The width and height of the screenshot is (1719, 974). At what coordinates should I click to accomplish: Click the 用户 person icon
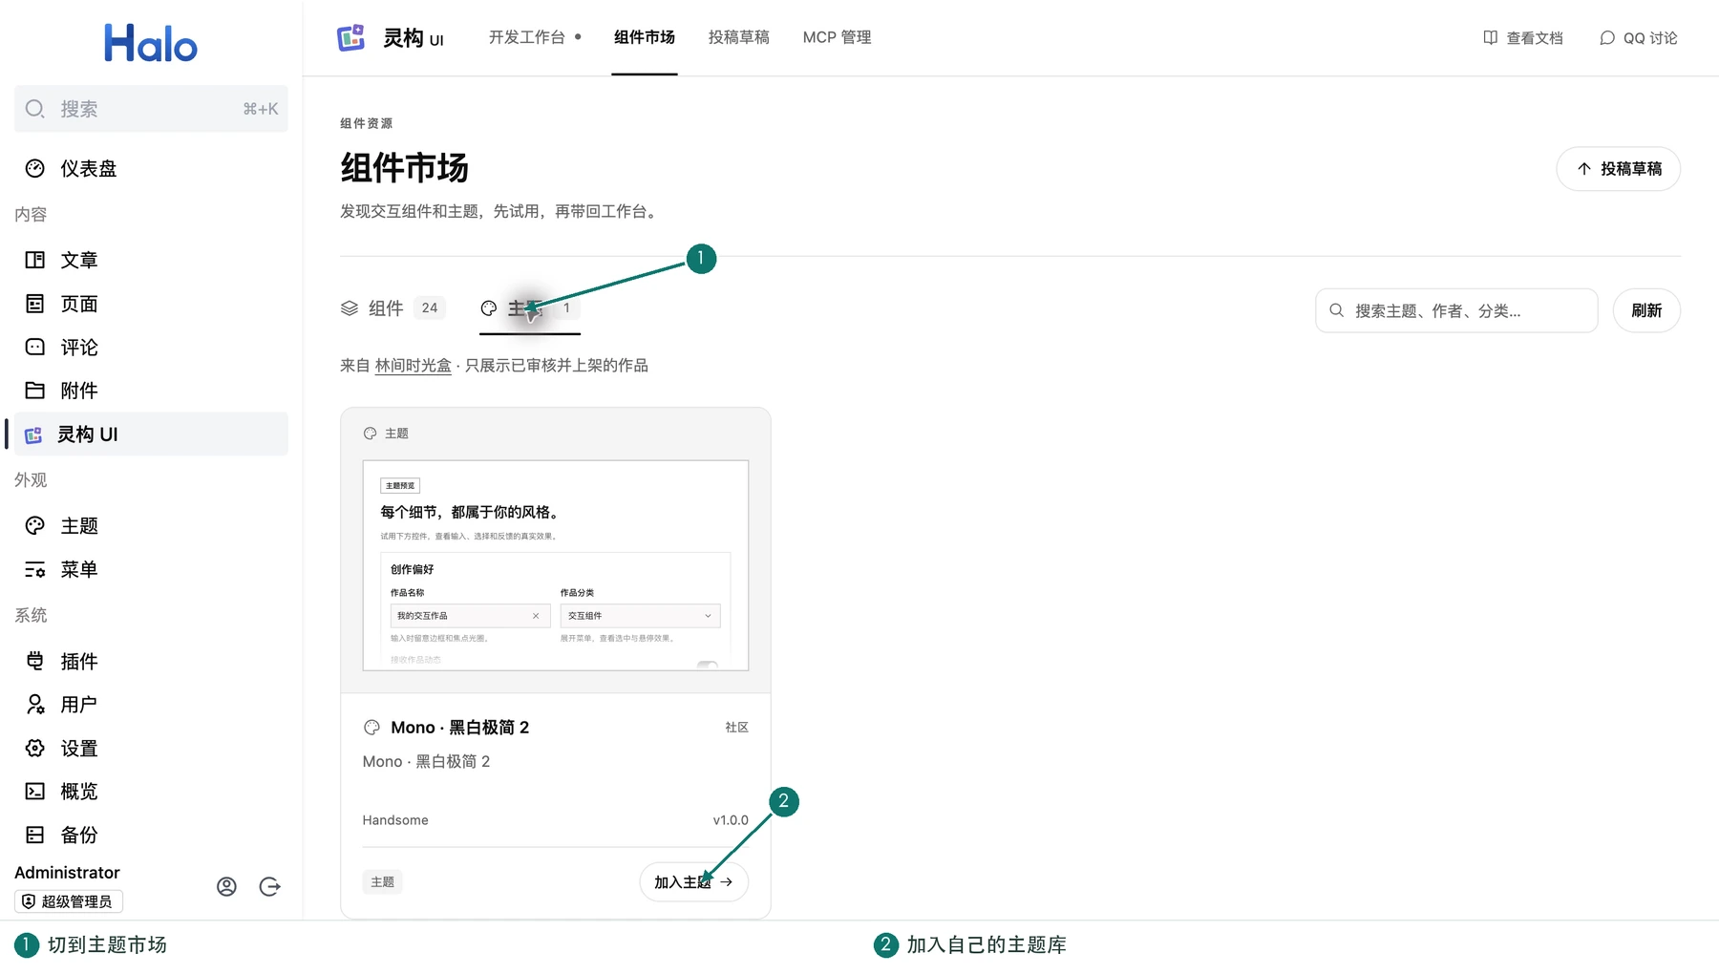pyautogui.click(x=35, y=705)
